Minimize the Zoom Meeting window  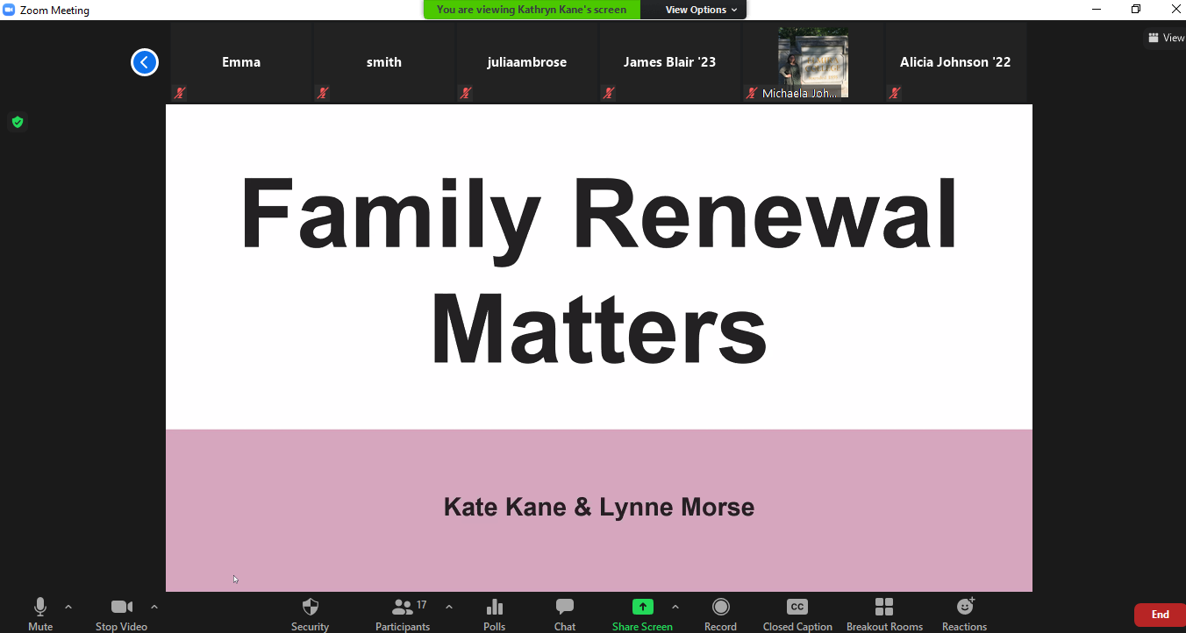pos(1097,10)
